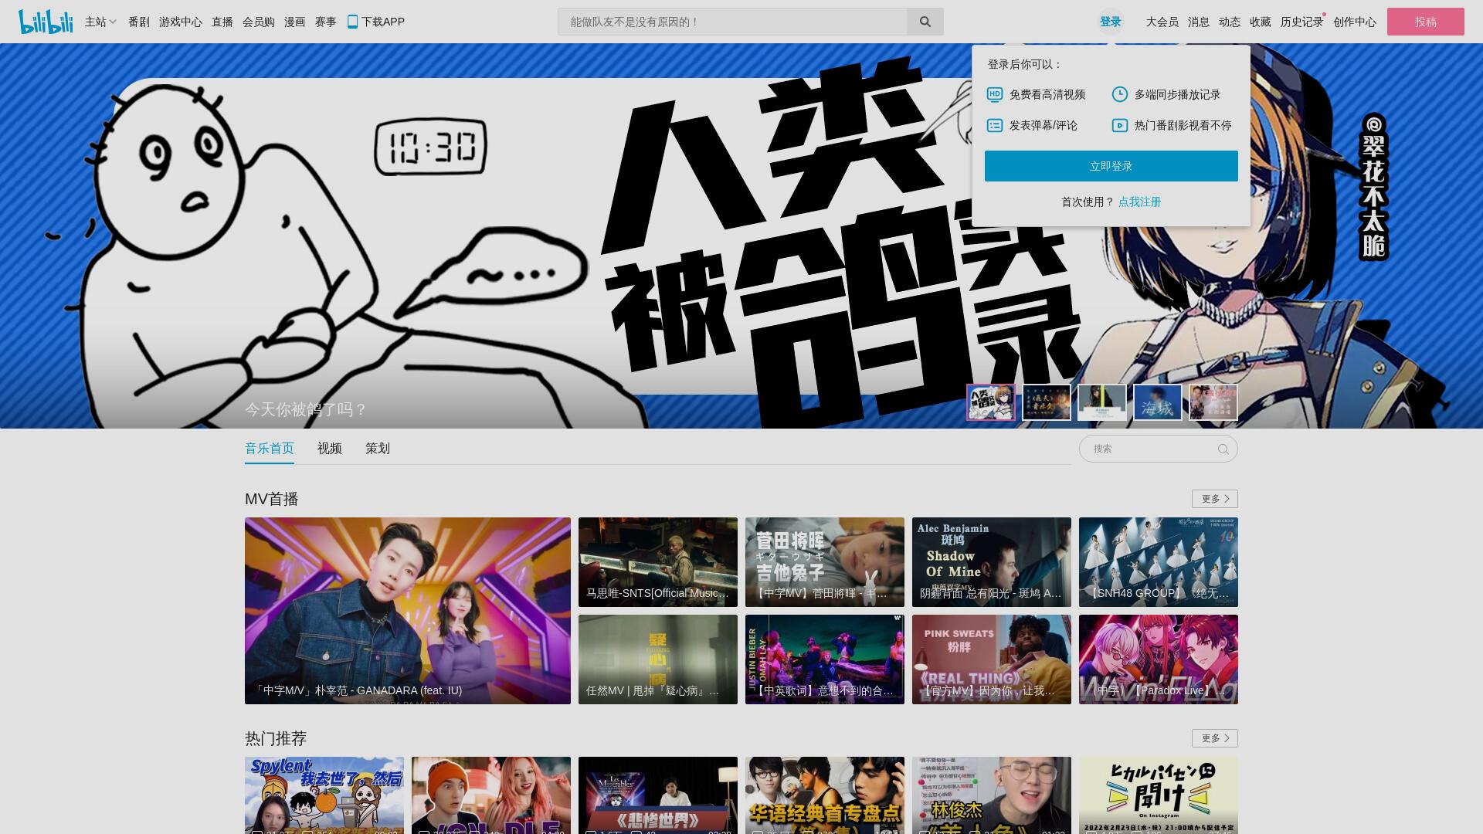Open the 任然MV 疑心病 video
The image size is (1483, 834).
(x=658, y=659)
